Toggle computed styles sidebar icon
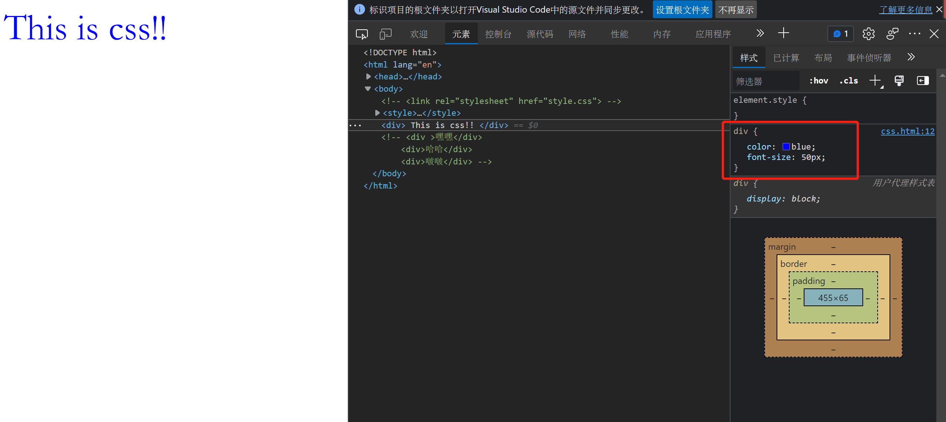The image size is (946, 422). coord(923,81)
